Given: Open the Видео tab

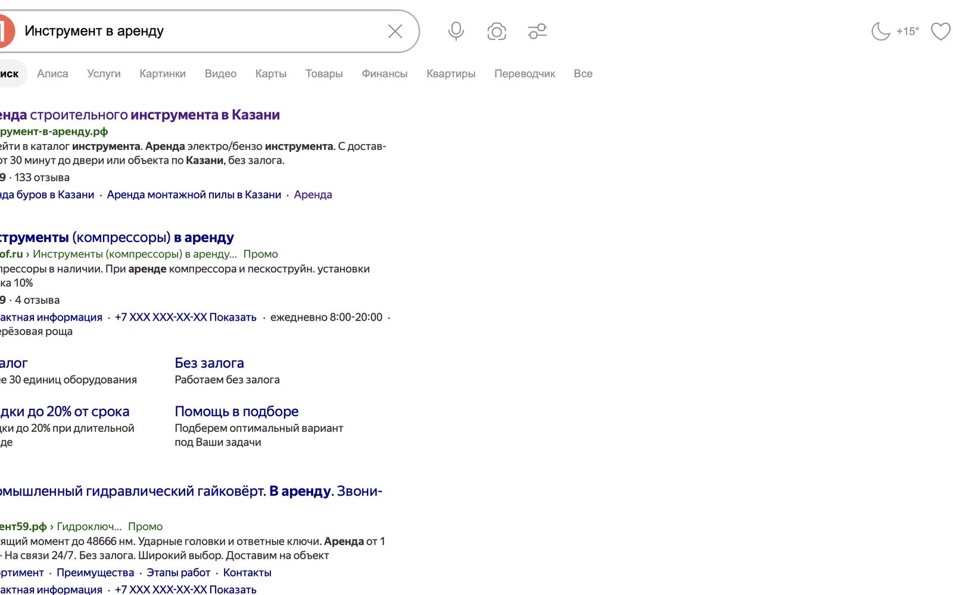Looking at the screenshot, I should tap(220, 74).
